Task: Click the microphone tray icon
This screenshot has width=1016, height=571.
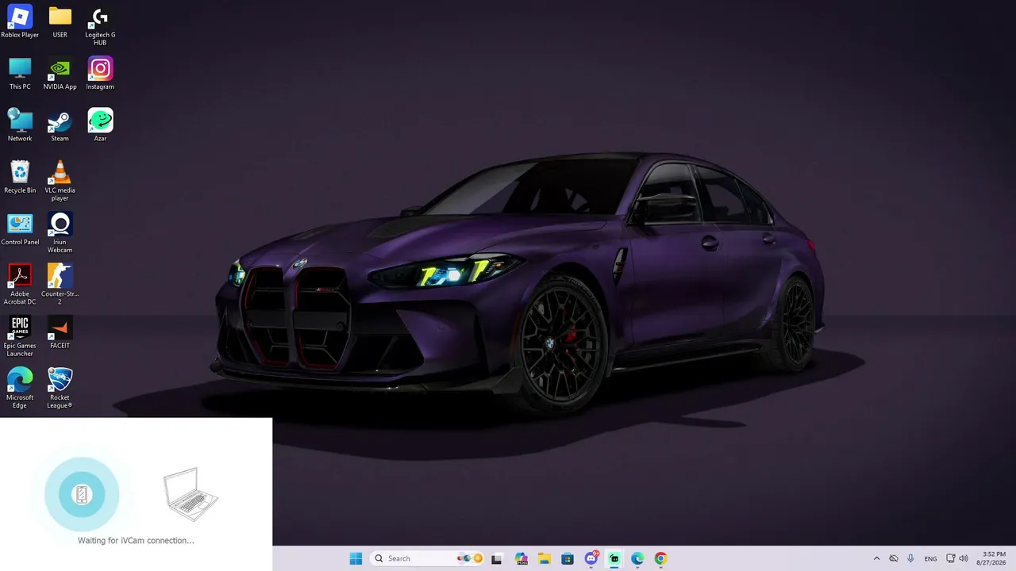Action: pyautogui.click(x=910, y=558)
